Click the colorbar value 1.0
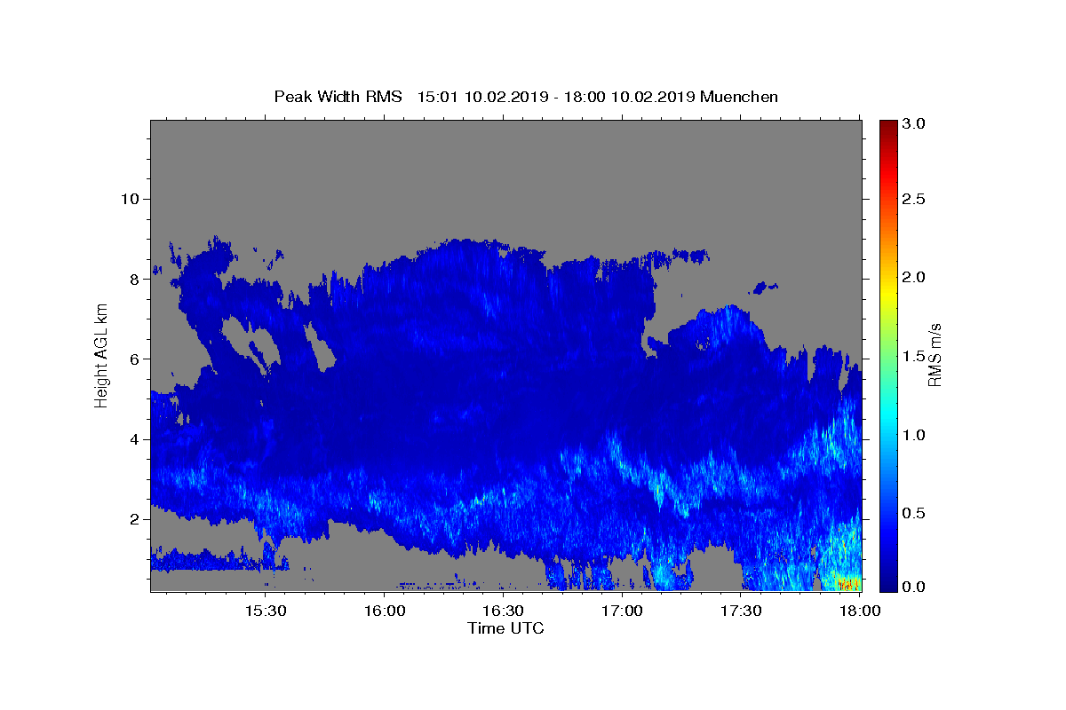The height and width of the screenshot is (710, 1066). click(x=915, y=435)
